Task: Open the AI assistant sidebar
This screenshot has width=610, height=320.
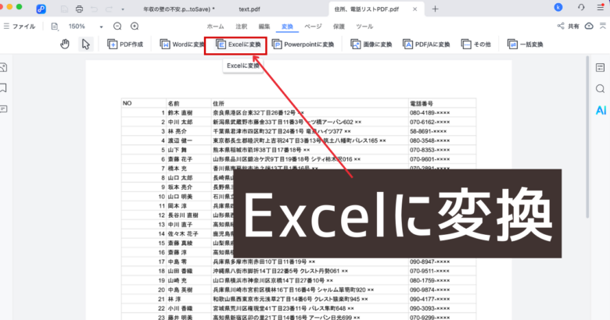Action: tap(600, 110)
